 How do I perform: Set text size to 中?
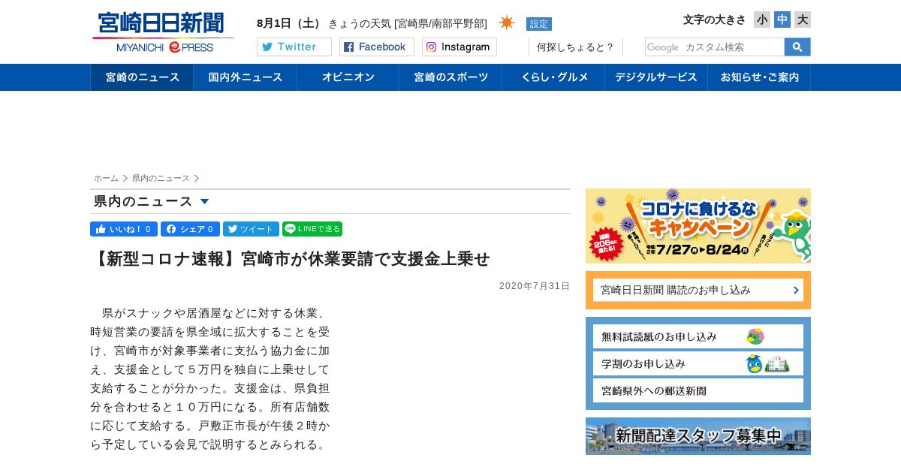pos(782,20)
